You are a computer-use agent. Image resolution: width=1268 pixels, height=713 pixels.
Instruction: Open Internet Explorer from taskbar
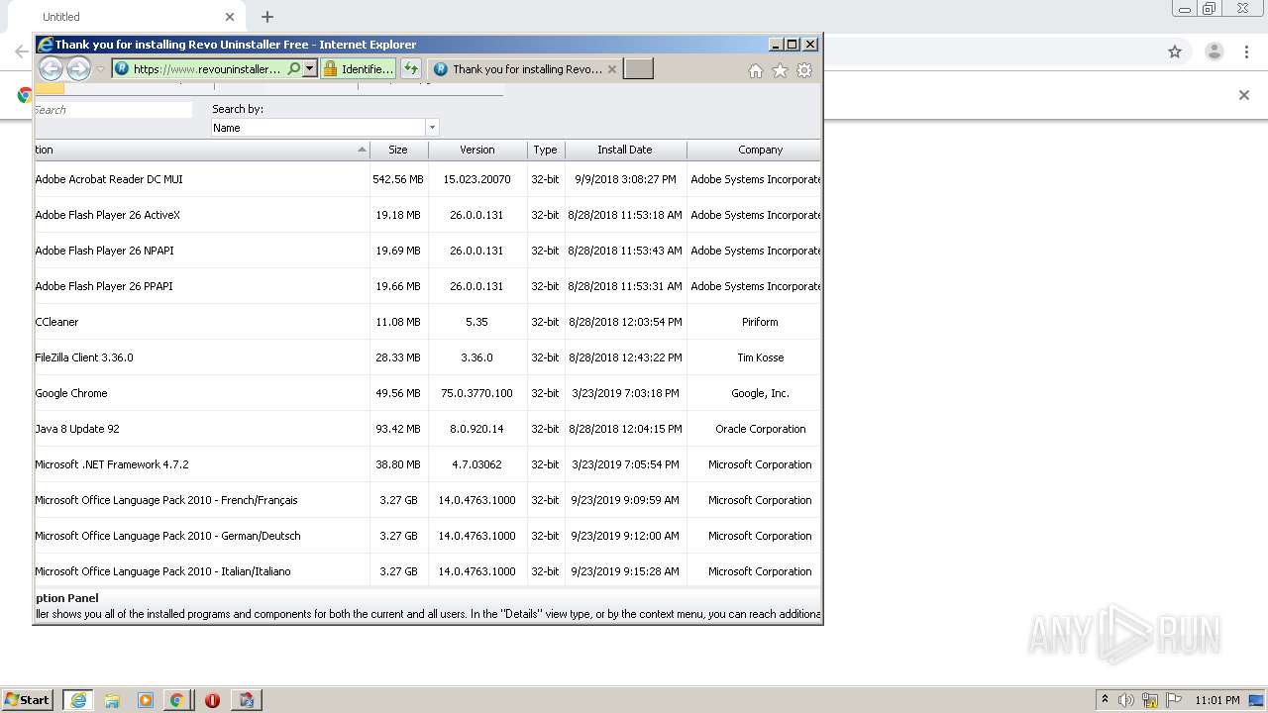pos(78,700)
